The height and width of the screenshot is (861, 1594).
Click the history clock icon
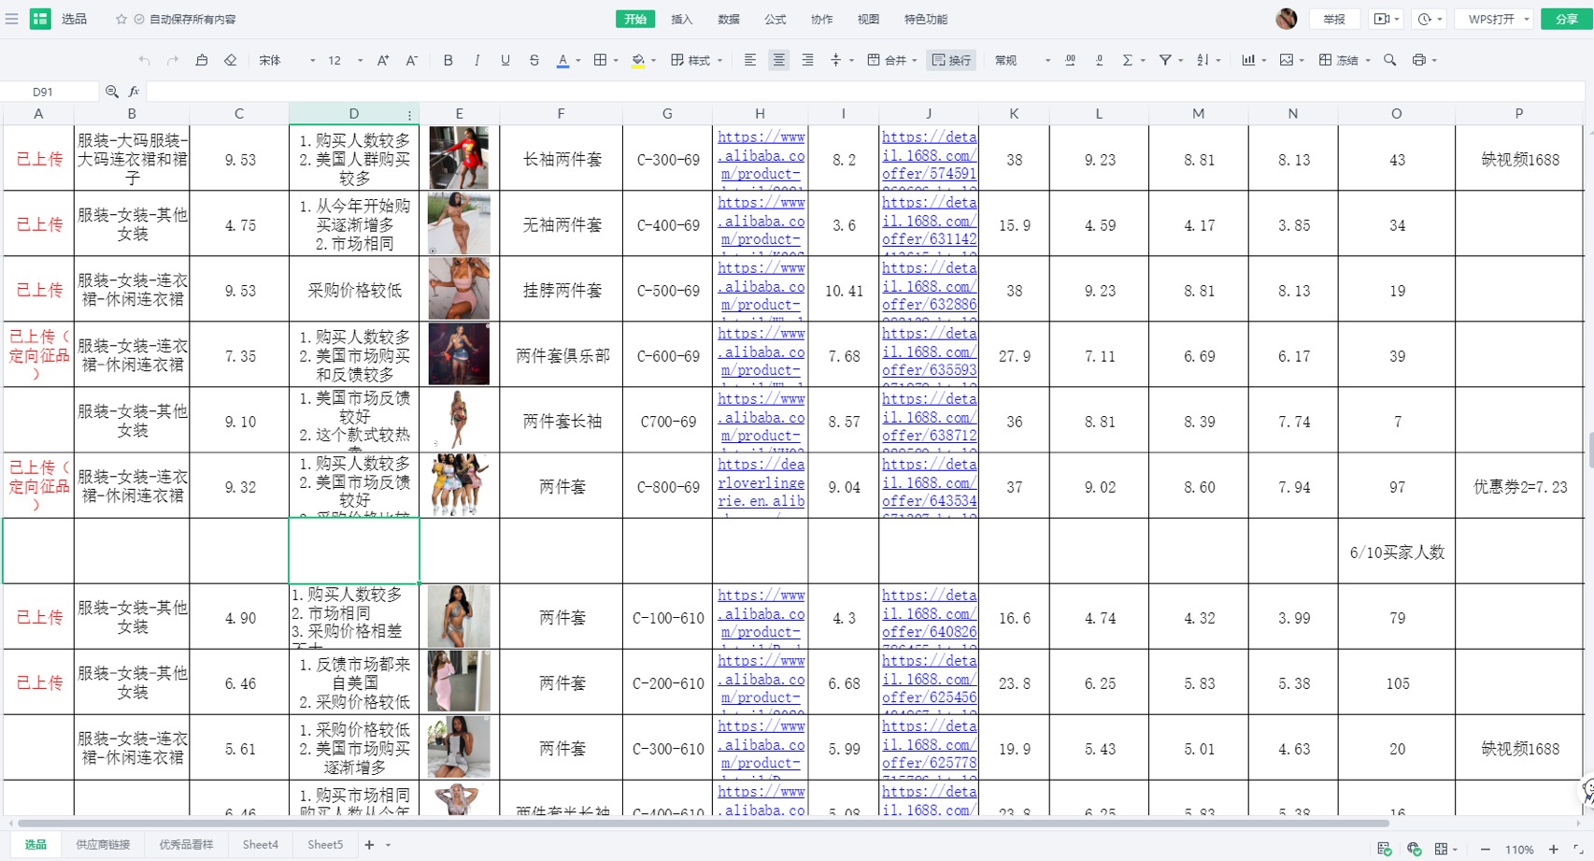(x=1425, y=19)
